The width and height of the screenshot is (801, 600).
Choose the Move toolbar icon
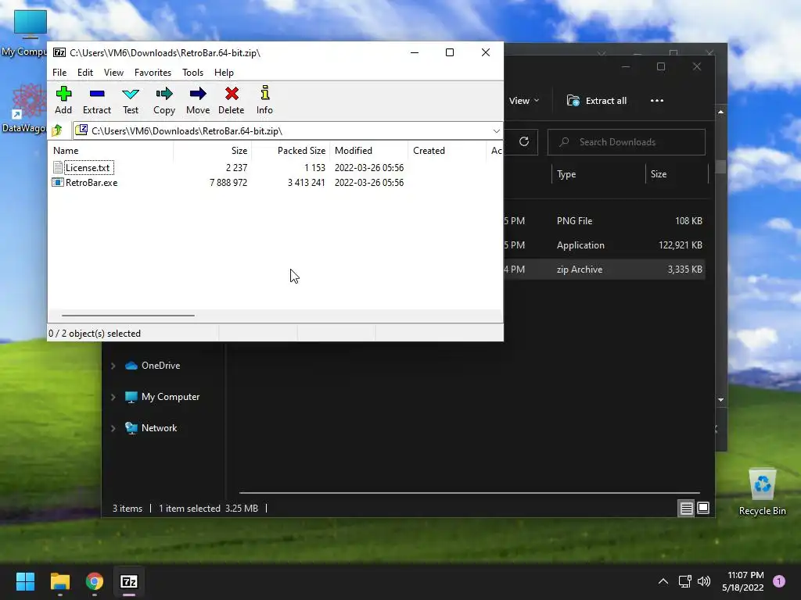pyautogui.click(x=198, y=100)
